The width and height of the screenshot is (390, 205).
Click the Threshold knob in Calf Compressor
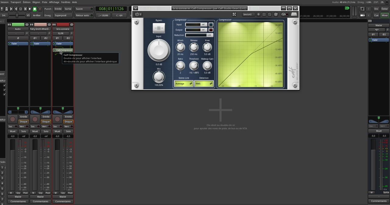(x=193, y=65)
